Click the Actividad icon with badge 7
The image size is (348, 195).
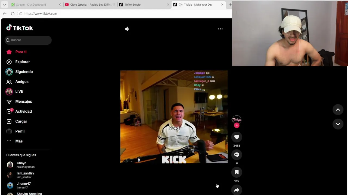click(x=9, y=111)
